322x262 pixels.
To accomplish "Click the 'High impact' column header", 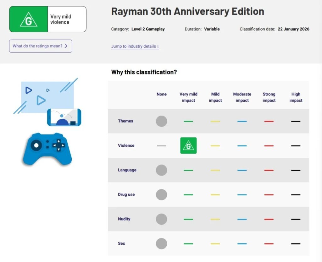I will (296, 97).
